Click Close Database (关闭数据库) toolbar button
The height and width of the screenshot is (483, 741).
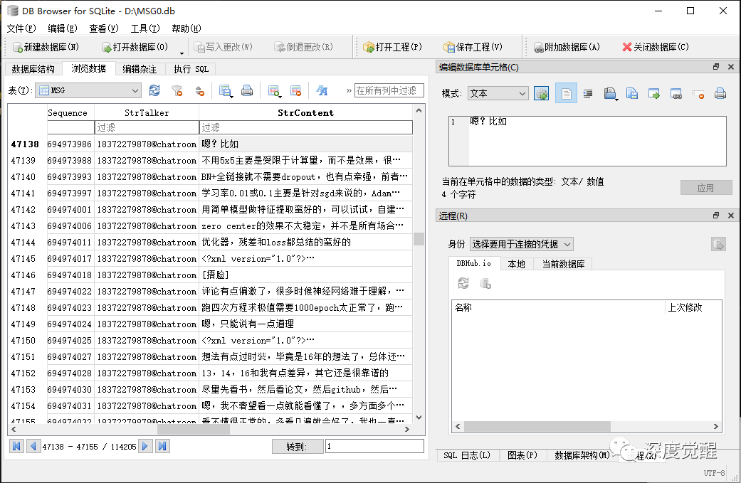(x=656, y=47)
